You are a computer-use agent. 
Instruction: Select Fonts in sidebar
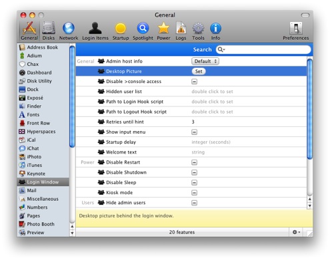(43, 114)
